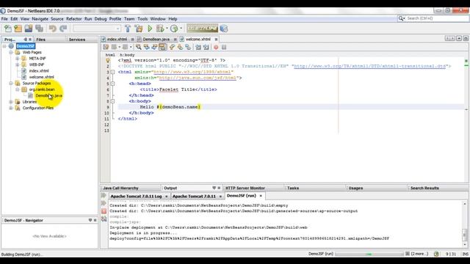
Task: Collapse the html tag fold on line 3
Action: (113, 72)
